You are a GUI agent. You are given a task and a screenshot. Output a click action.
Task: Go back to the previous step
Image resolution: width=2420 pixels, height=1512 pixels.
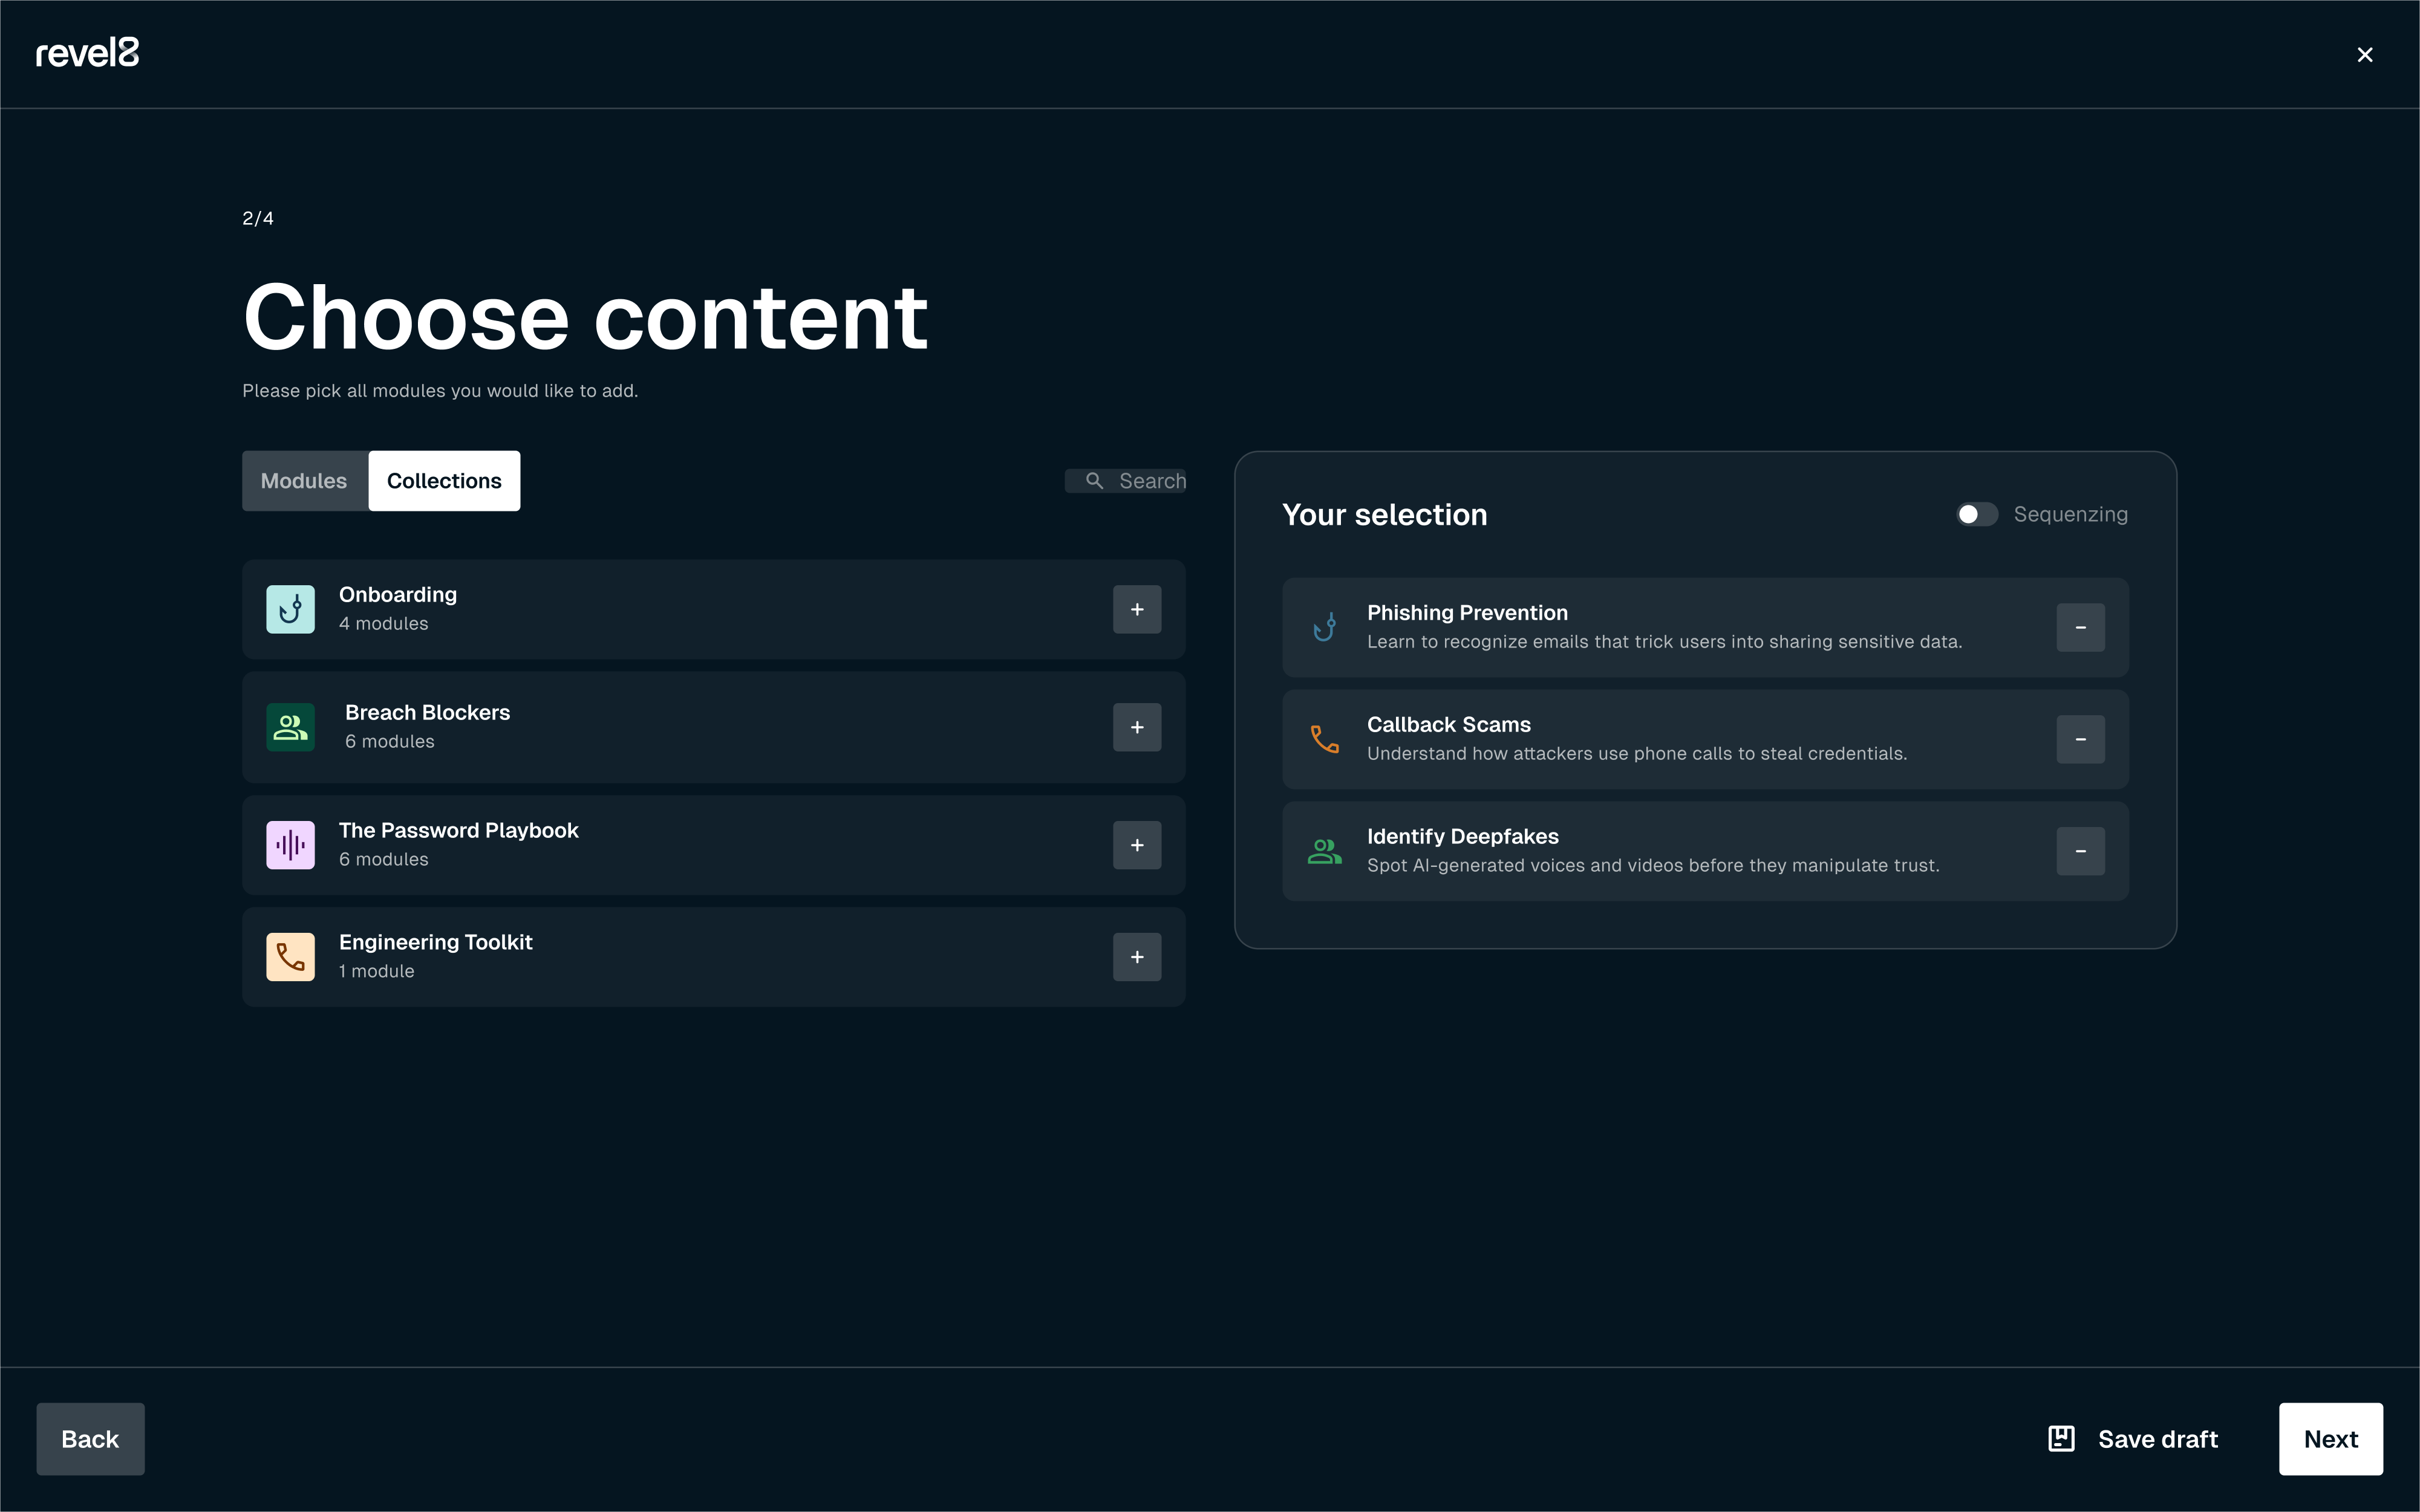90,1438
